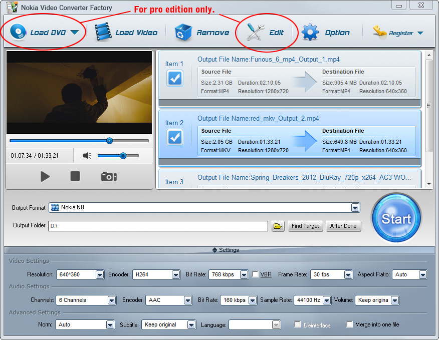Click Item 1 destination Size:905.4 MB text
Image resolution: width=439 pixels, height=340 pixels.
point(339,83)
